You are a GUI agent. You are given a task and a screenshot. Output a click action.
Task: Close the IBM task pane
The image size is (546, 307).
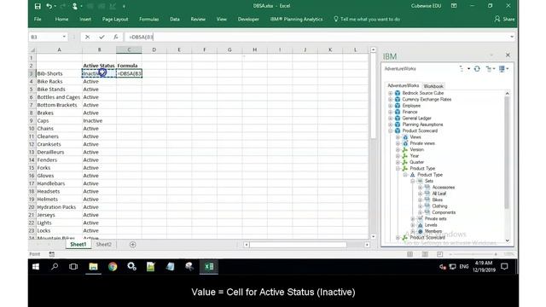[508, 55]
